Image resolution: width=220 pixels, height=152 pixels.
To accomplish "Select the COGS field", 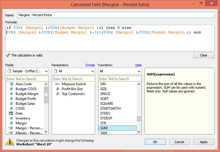I will click(x=20, y=109).
